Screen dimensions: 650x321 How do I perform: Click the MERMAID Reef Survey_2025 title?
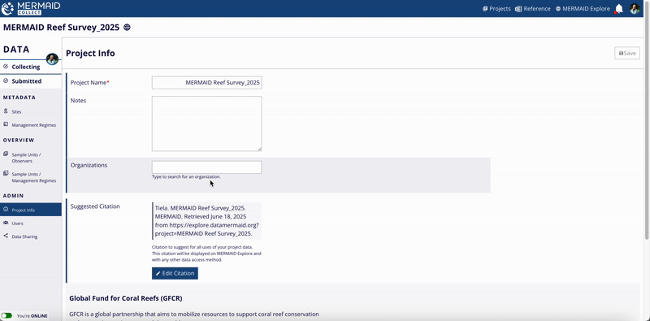click(x=62, y=28)
